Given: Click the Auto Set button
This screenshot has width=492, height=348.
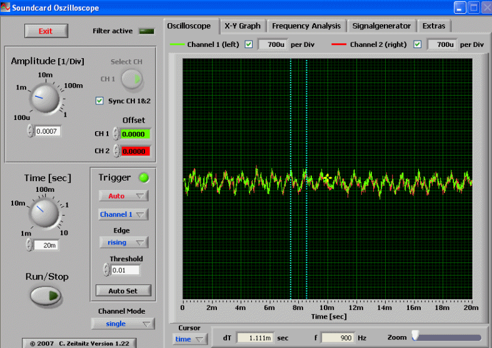Looking at the screenshot, I should click(123, 291).
